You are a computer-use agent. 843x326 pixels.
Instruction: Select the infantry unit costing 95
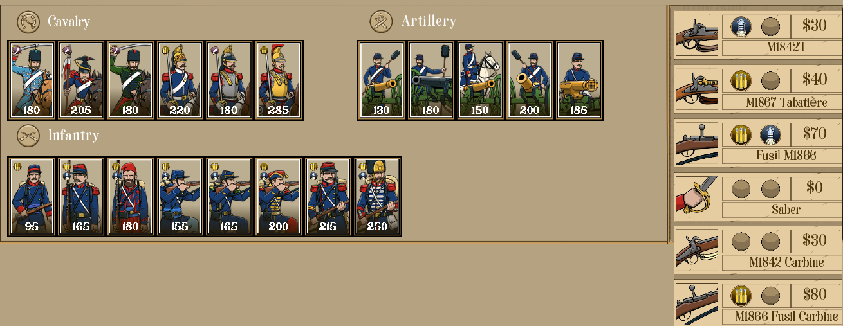point(32,197)
